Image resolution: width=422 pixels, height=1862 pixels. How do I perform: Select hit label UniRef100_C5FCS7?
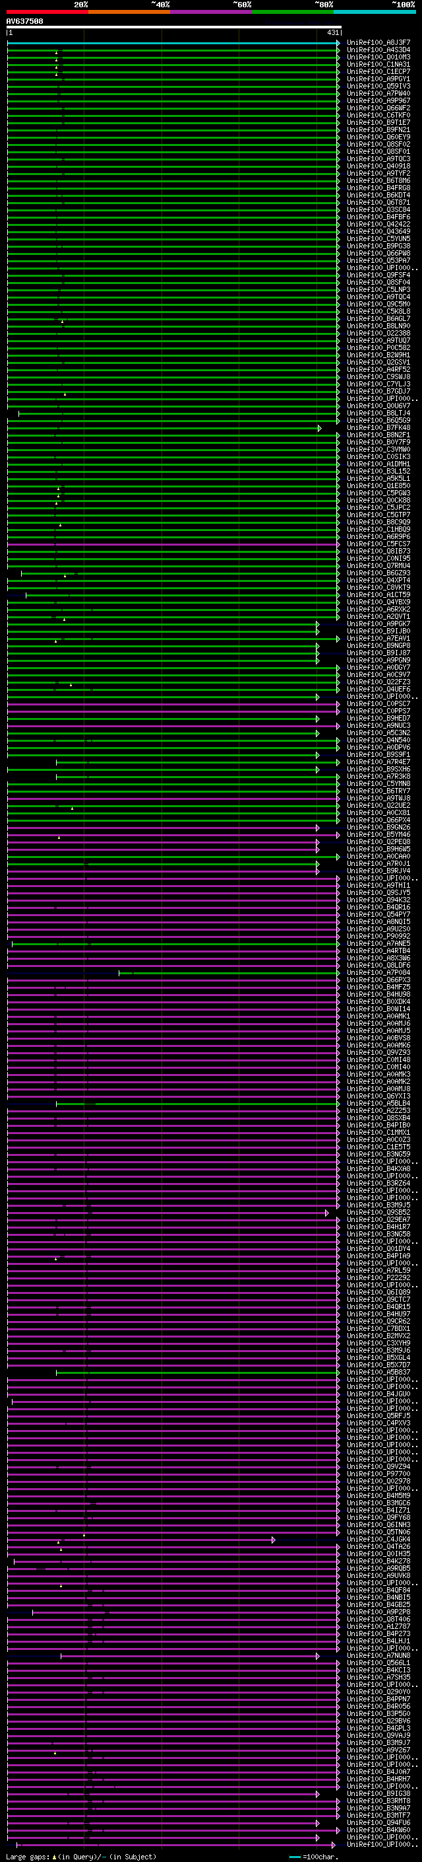378,544
